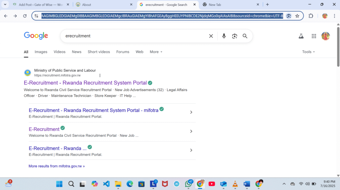Open Microsoft Edge from the taskbar
Viewport: 340px width, 190px height.
(130, 184)
